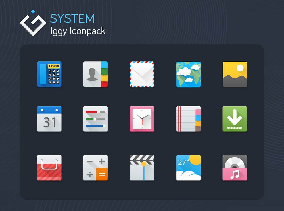Open the Calendar icon showing 31
Image resolution: width=284 pixels, height=211 pixels.
(49, 119)
